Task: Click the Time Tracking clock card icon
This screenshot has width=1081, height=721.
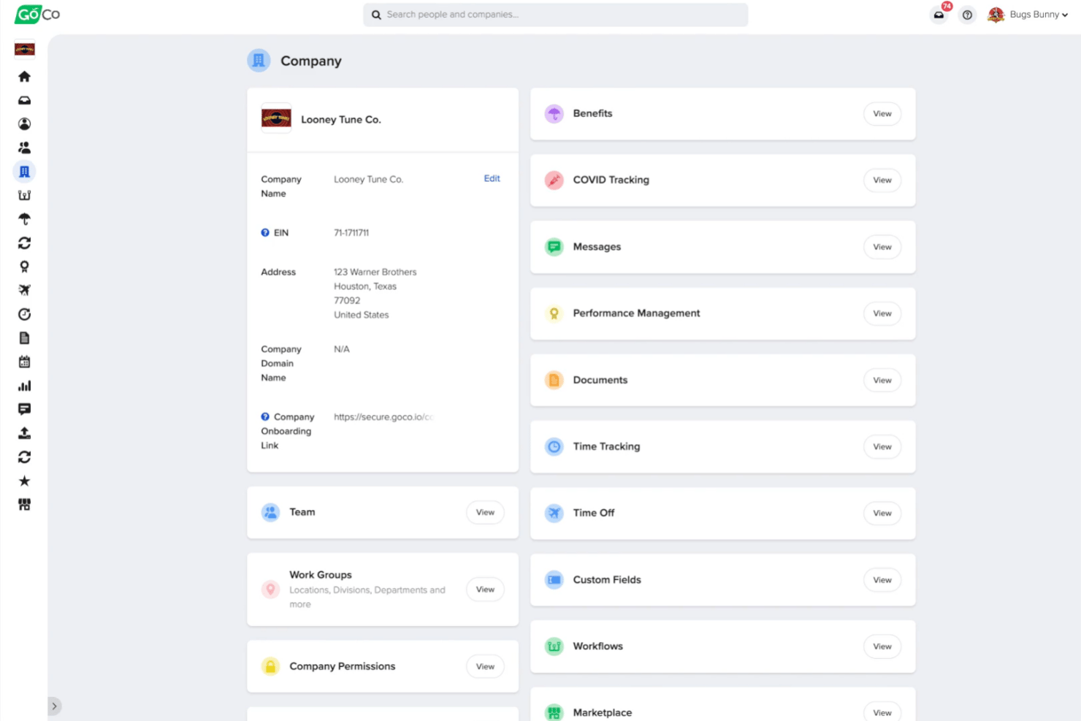Action: [x=554, y=447]
